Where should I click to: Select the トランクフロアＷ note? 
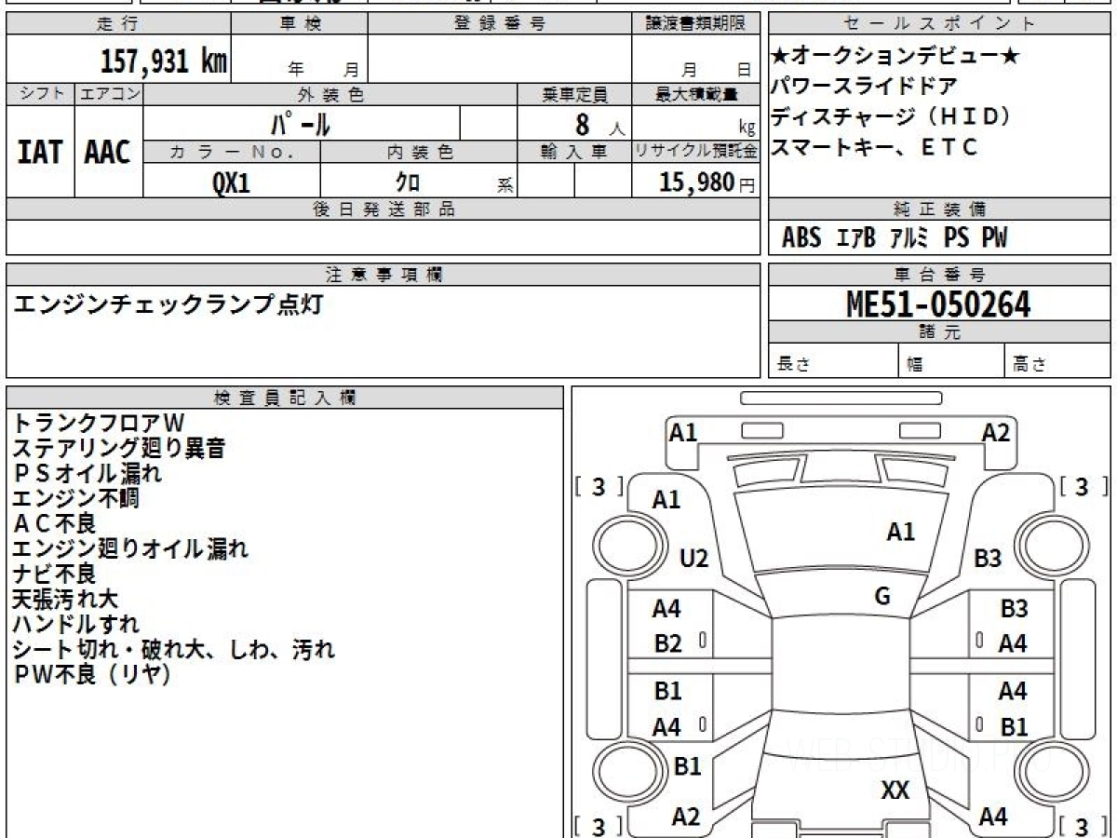(x=99, y=424)
